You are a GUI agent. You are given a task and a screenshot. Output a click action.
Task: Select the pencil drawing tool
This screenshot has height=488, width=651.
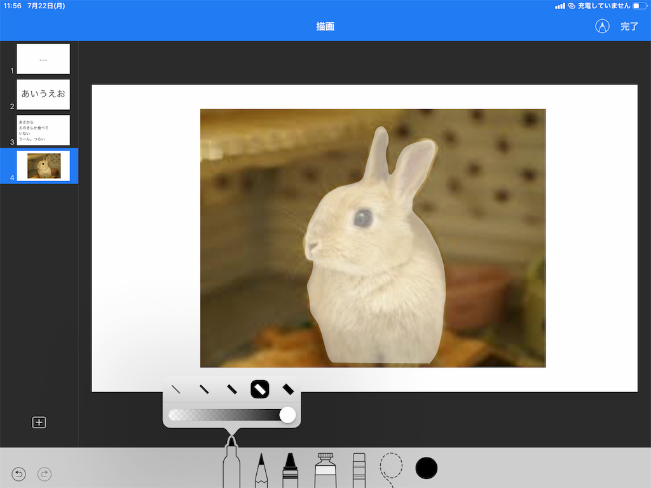coord(261,471)
